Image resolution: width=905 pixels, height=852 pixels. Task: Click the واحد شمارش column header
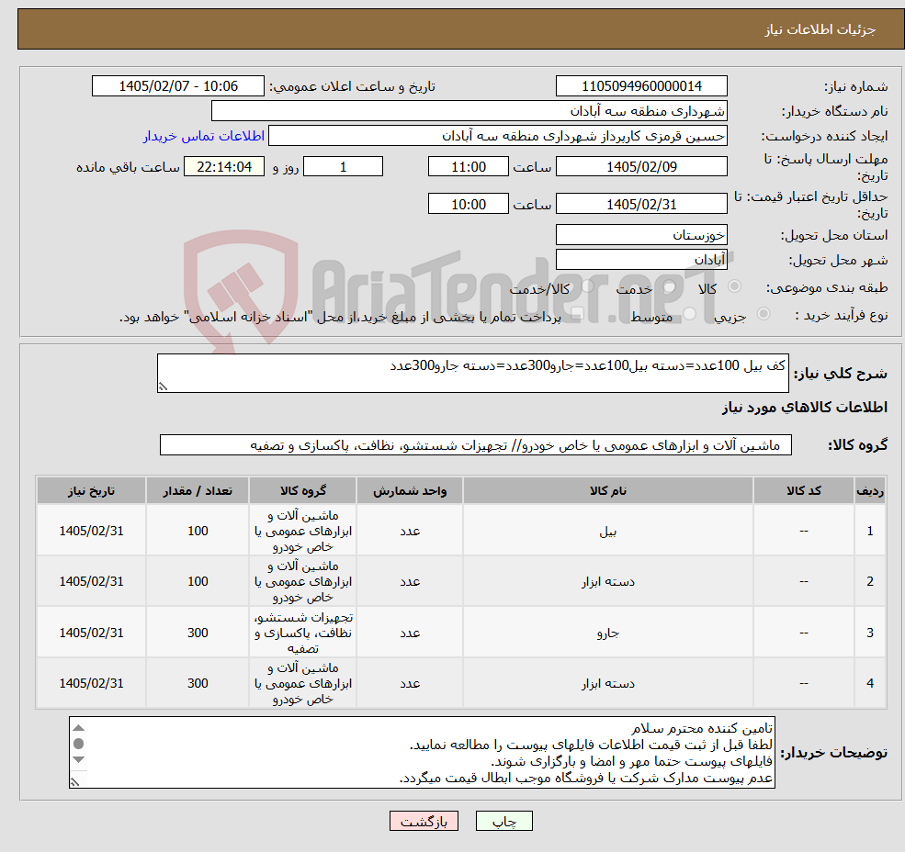[x=410, y=490]
